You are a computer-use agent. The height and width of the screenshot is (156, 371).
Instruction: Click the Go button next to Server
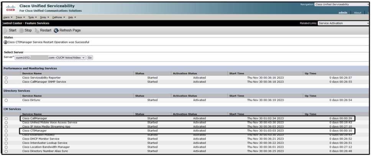pyautogui.click(x=89, y=57)
